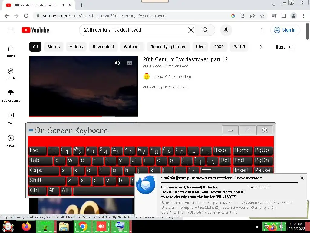Toggle Shift key on On-Screen Keyboard
The width and height of the screenshot is (310, 233).
(47, 181)
